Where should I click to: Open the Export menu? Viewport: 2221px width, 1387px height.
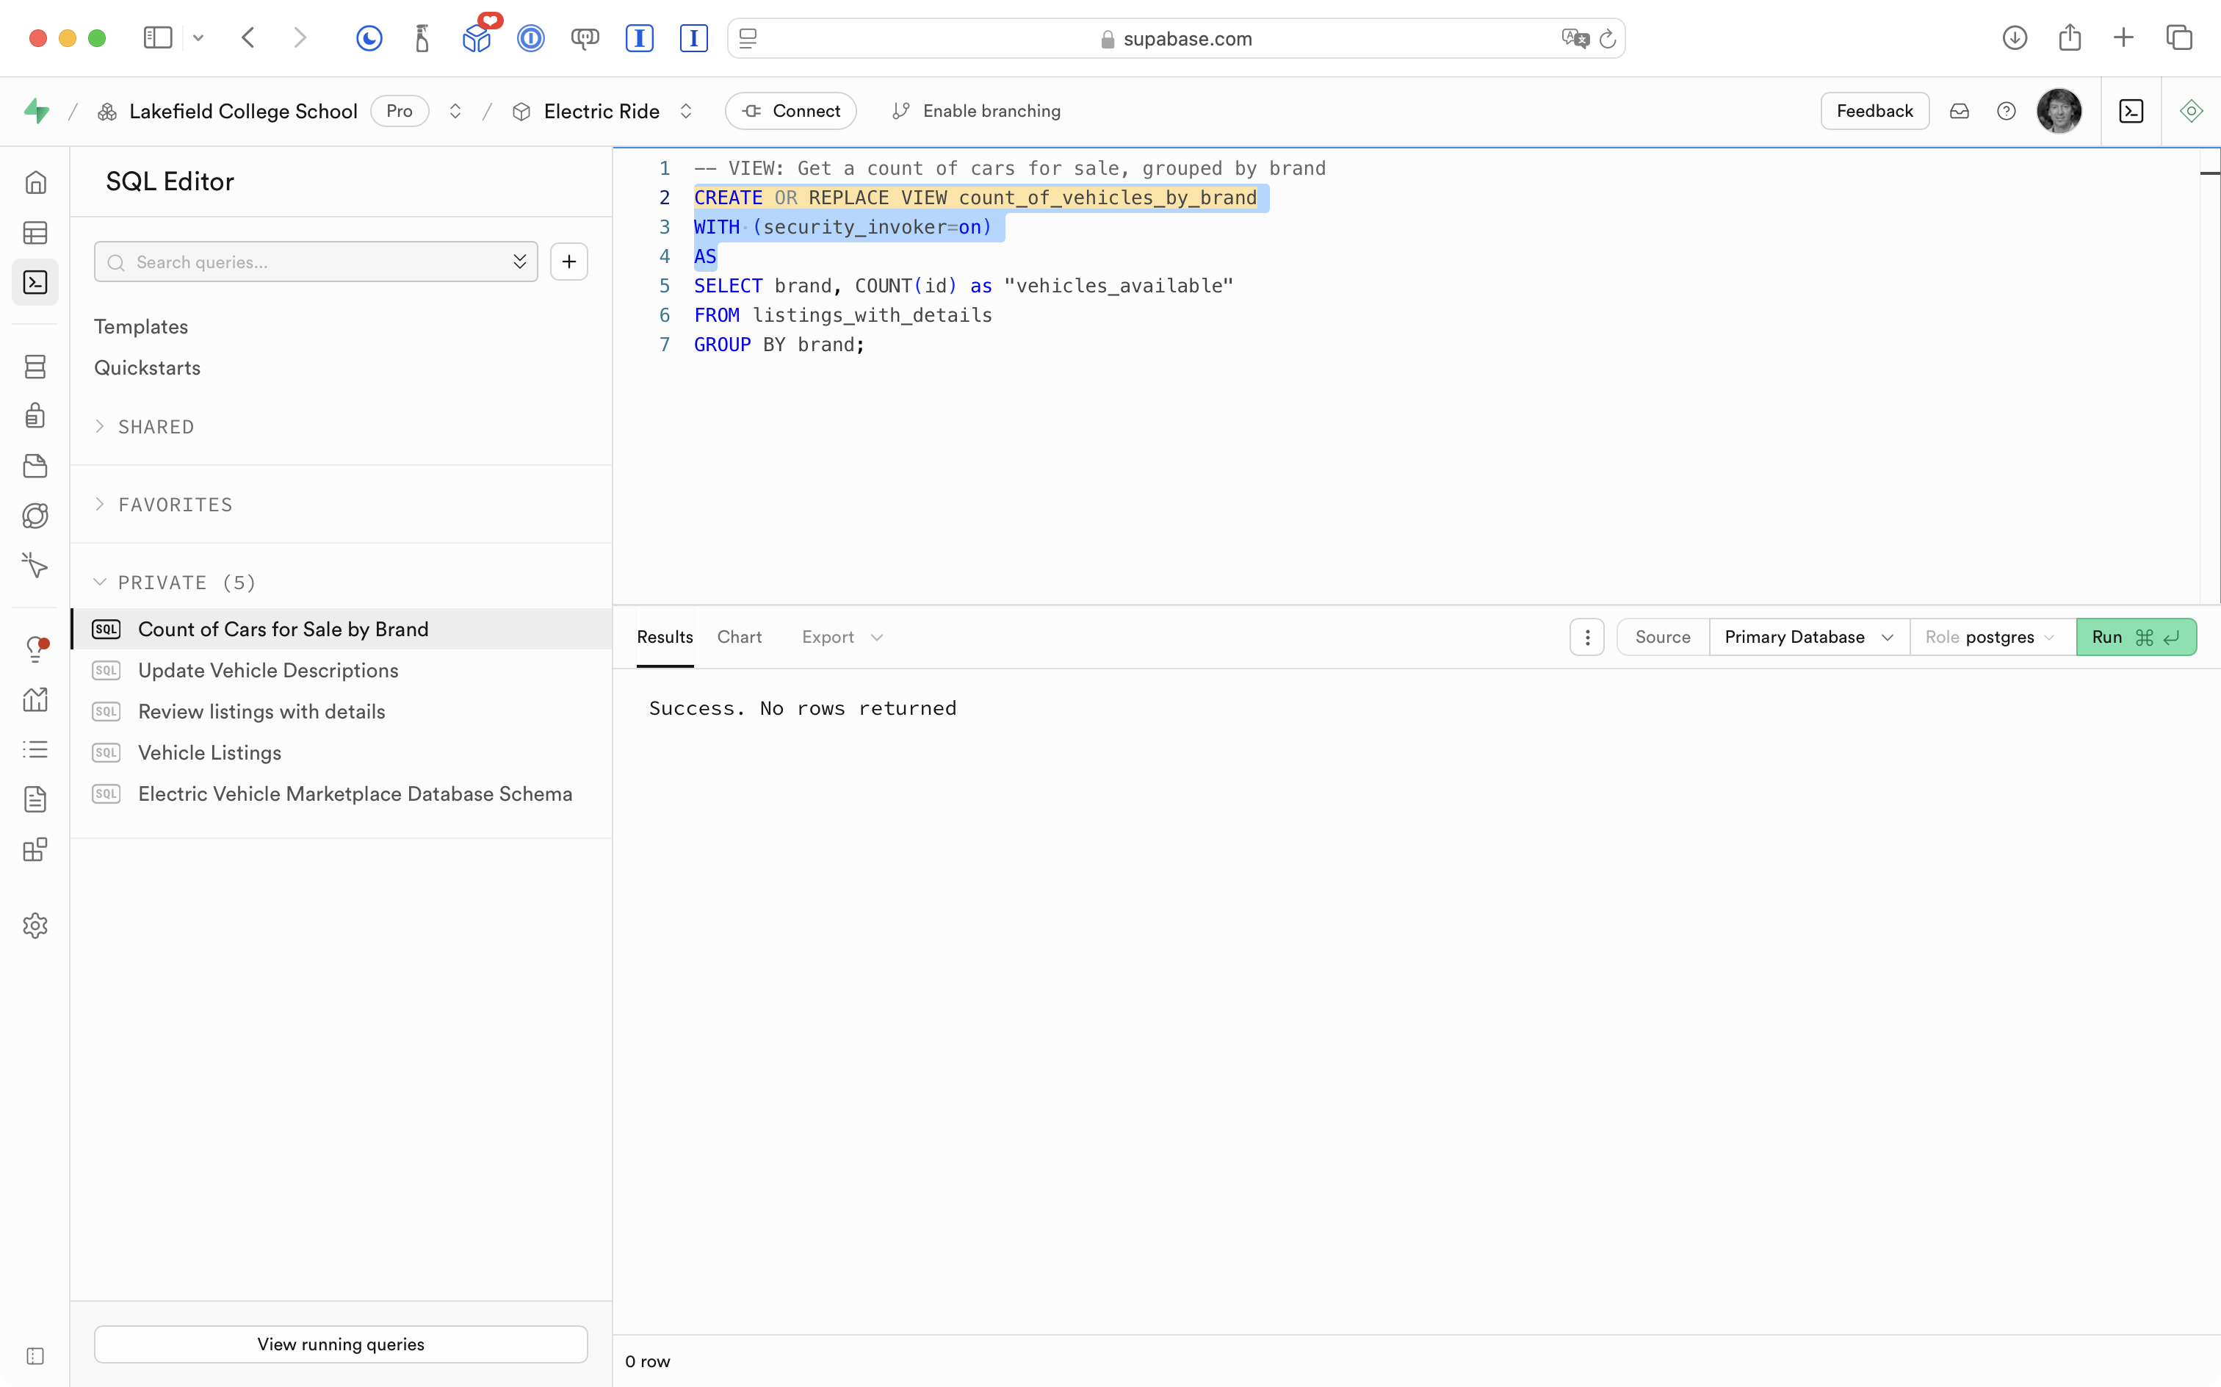pos(841,637)
